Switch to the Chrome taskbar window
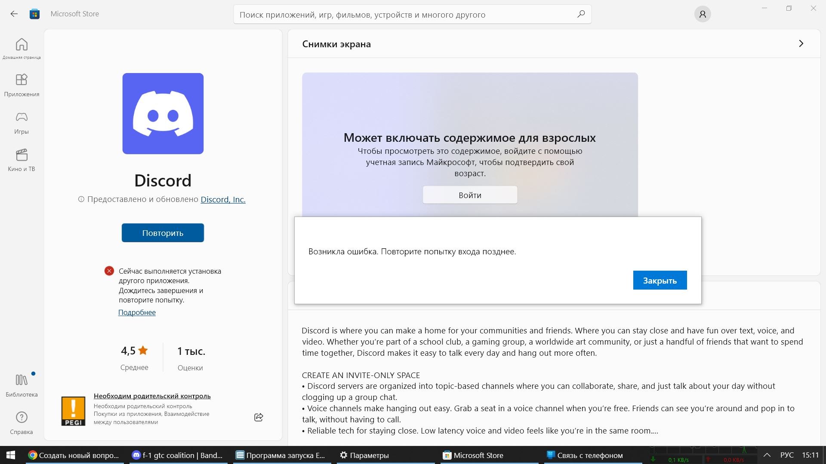 click(x=74, y=455)
